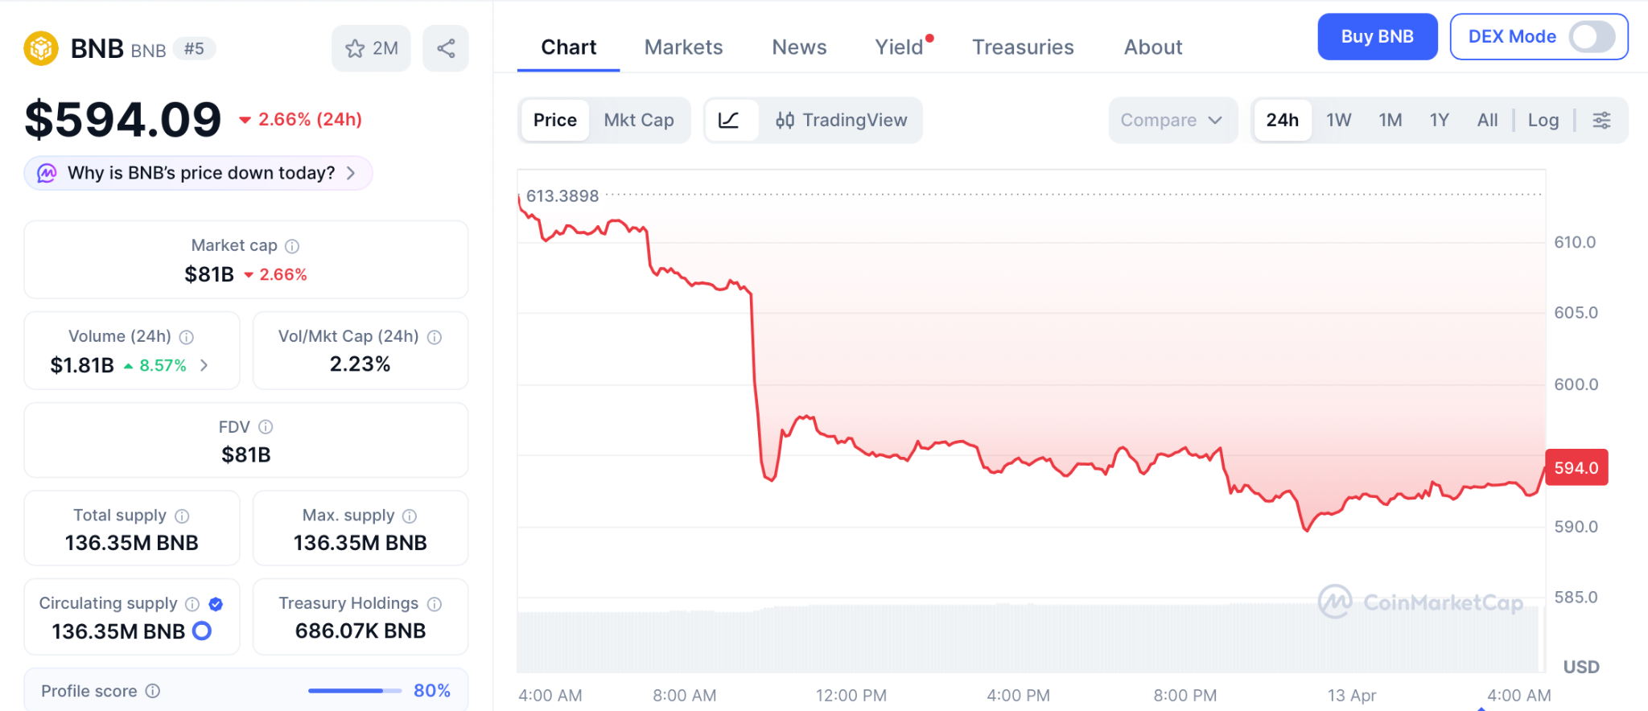This screenshot has height=711, width=1648.
Task: Expand "Why is BNB's price down today?"
Action: click(x=200, y=174)
